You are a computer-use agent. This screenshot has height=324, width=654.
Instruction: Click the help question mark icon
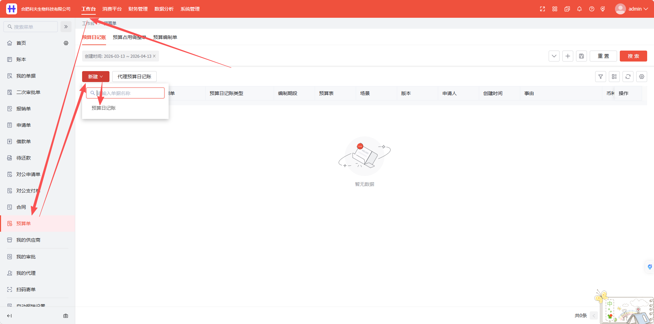coord(592,9)
